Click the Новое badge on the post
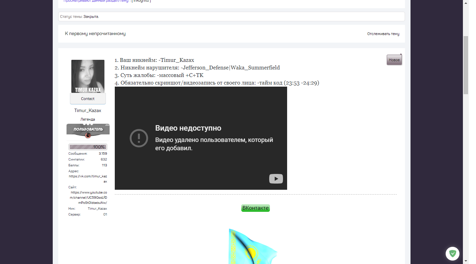Viewport: 476px width, 264px height. (394, 60)
